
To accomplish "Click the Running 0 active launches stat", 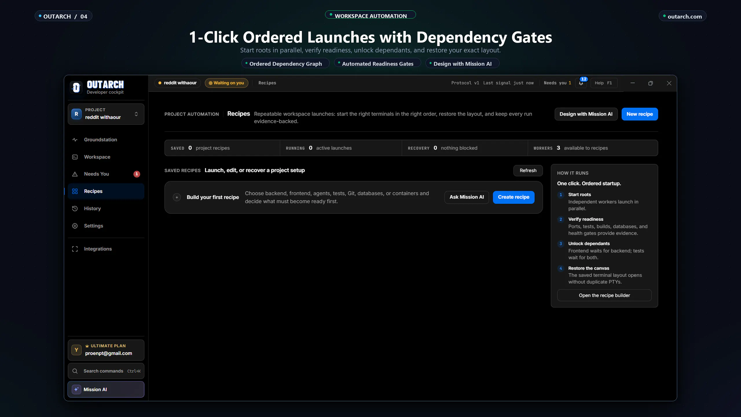I will pyautogui.click(x=341, y=148).
